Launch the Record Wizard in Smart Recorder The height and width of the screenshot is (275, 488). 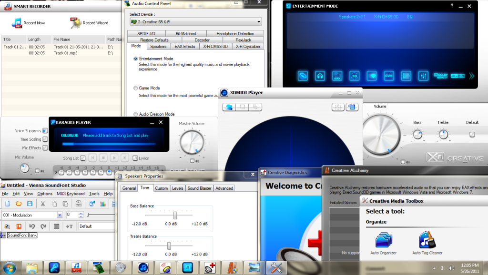tap(89, 23)
